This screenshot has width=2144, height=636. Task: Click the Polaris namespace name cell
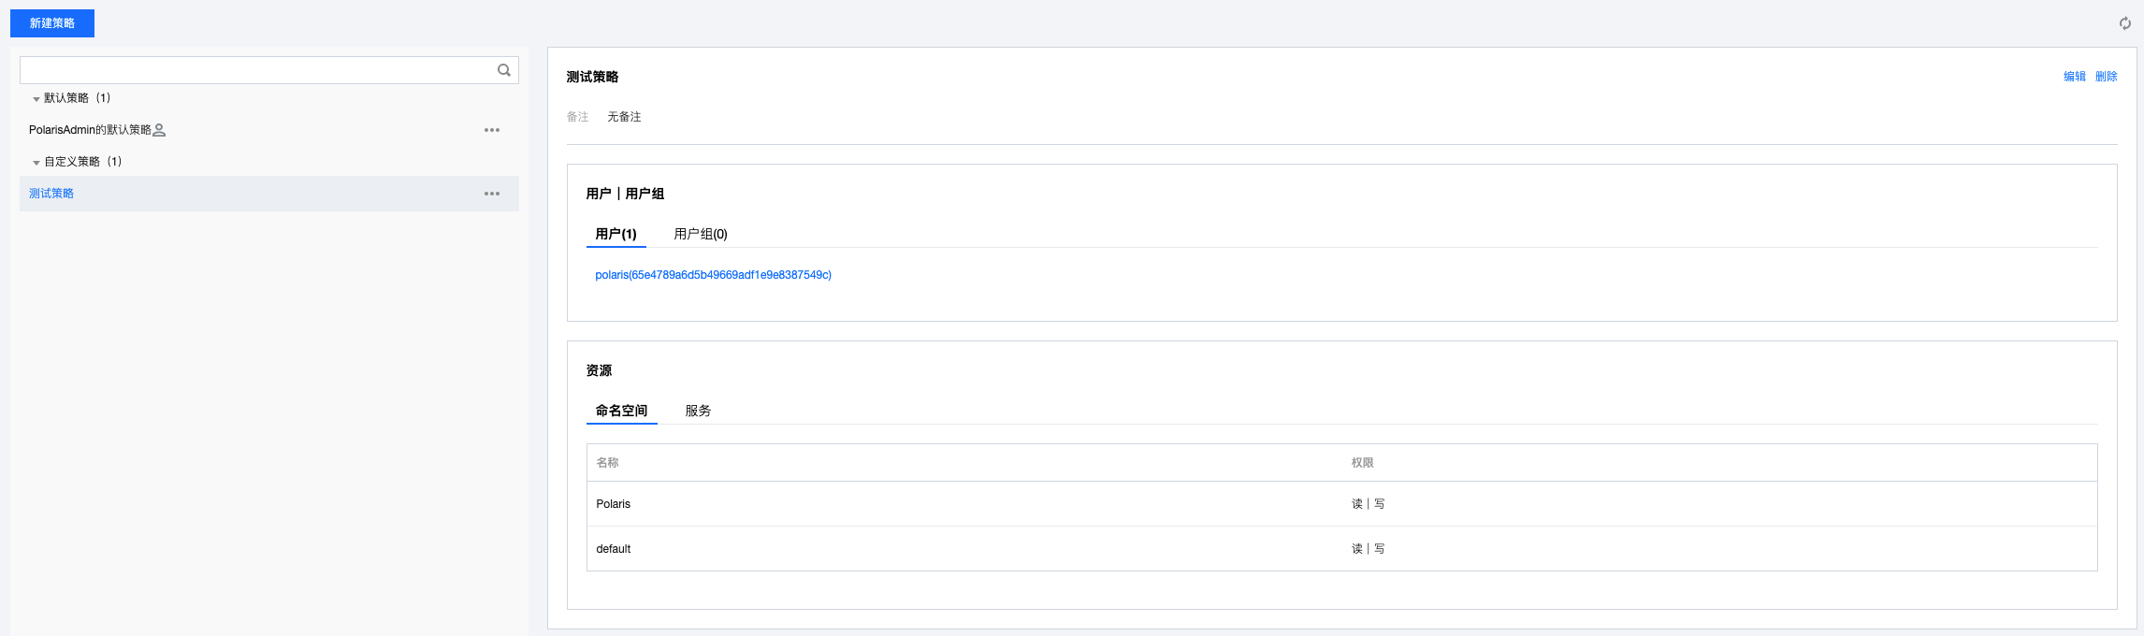pyautogui.click(x=614, y=504)
